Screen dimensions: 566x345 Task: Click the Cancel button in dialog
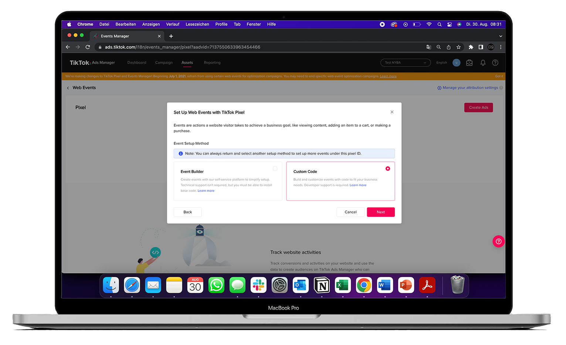(x=350, y=212)
